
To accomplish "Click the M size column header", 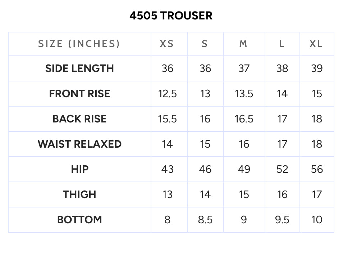I will click(x=243, y=44).
